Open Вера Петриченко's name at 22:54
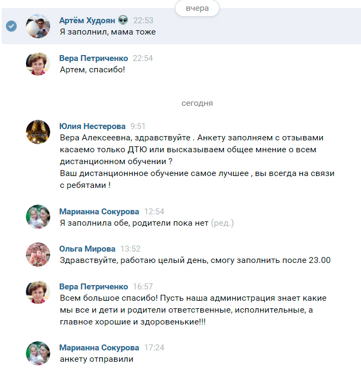 93,58
